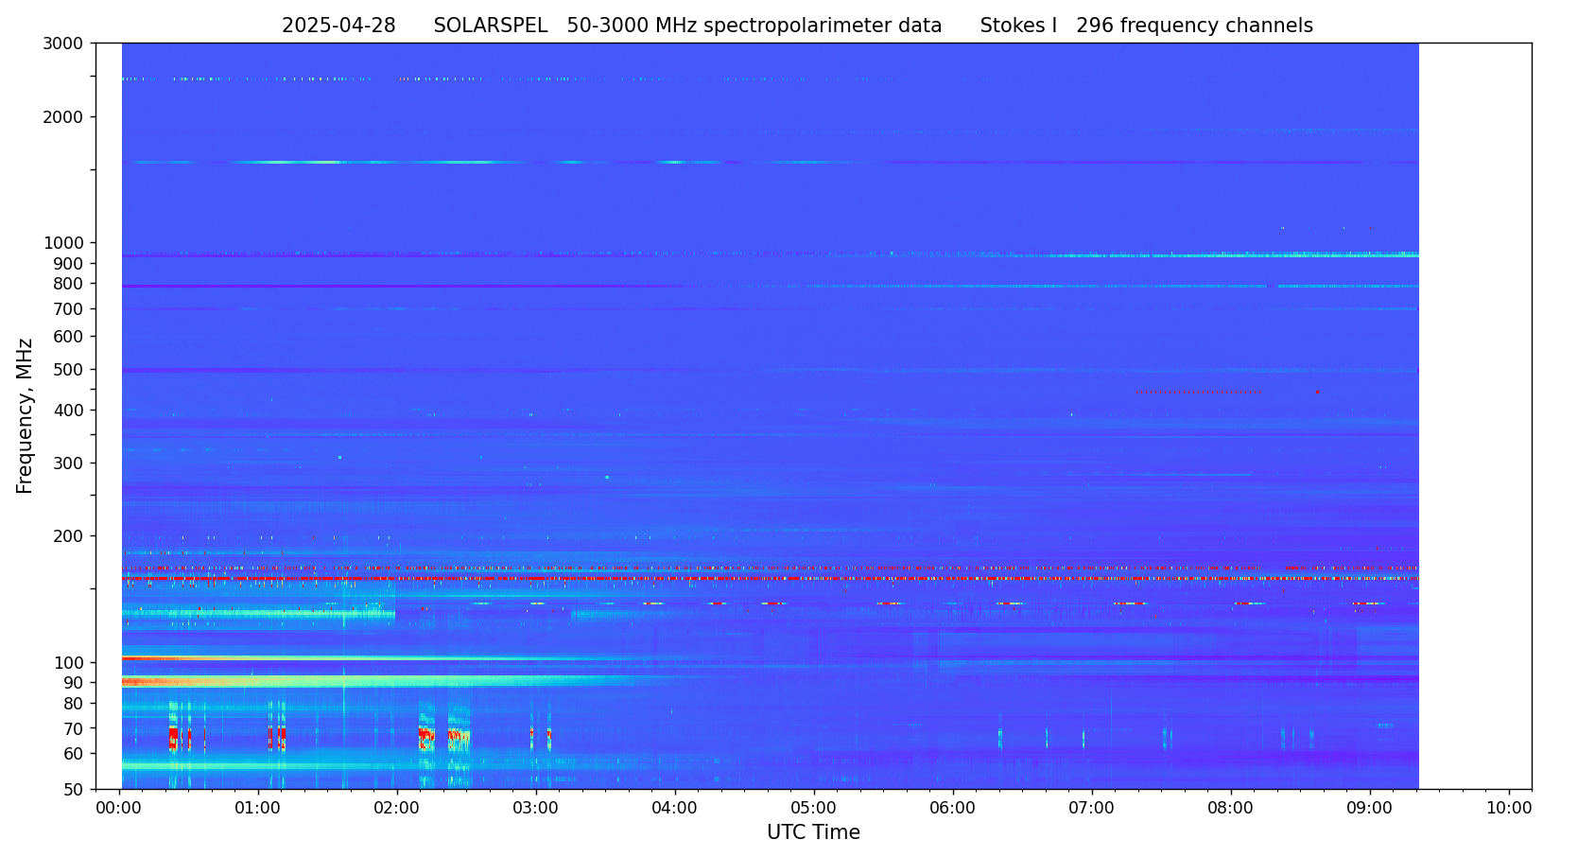Viewport: 1595px width, 857px height.
Task: Click the "UTC Time" x-axis title
Action: tap(813, 833)
